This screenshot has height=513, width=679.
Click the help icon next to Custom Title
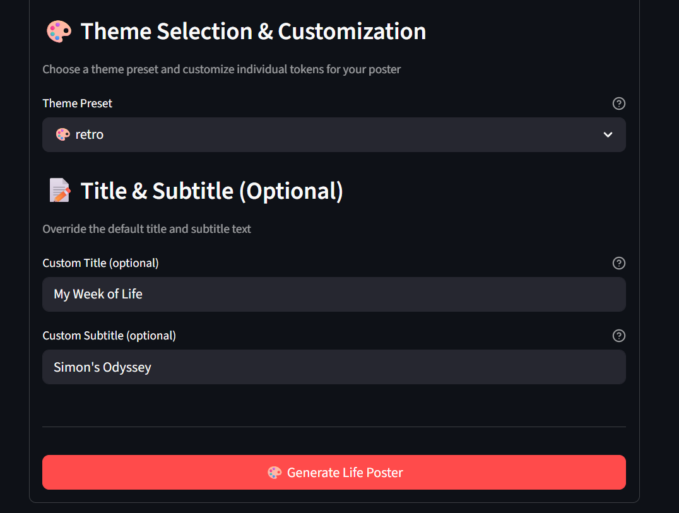click(618, 263)
